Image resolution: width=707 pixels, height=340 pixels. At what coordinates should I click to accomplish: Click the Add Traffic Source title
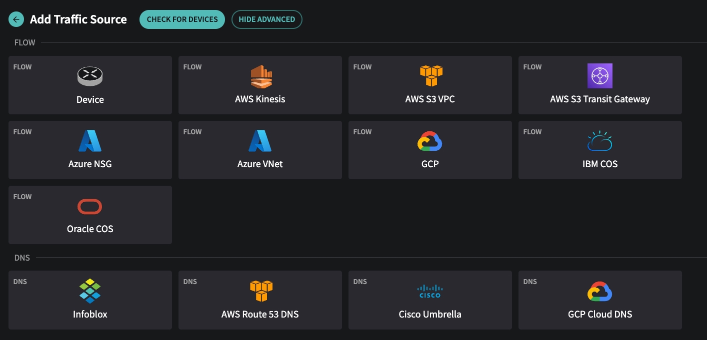click(77, 19)
